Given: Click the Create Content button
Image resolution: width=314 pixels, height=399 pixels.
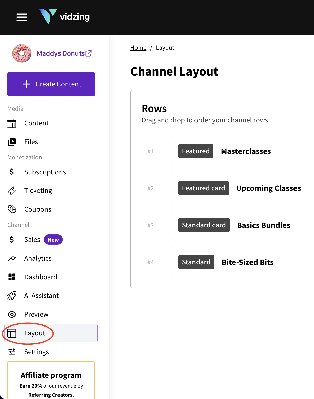Looking at the screenshot, I should click(x=51, y=84).
